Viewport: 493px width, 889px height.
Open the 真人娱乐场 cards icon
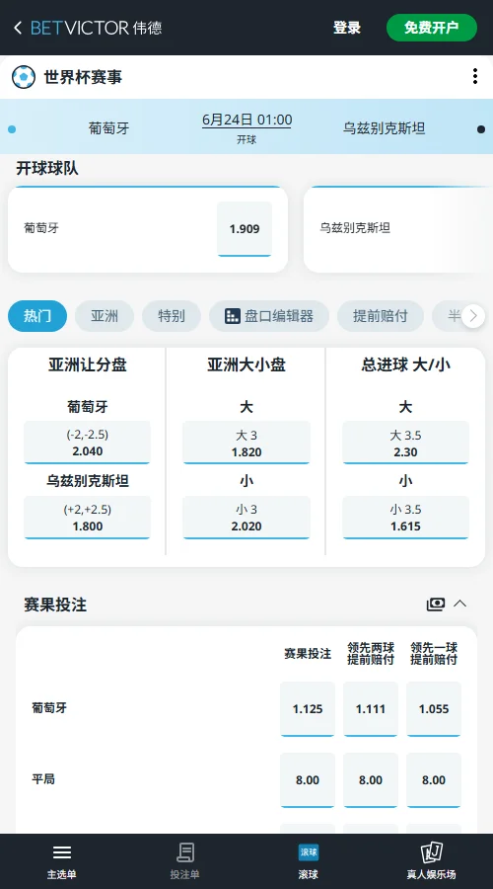point(431,852)
